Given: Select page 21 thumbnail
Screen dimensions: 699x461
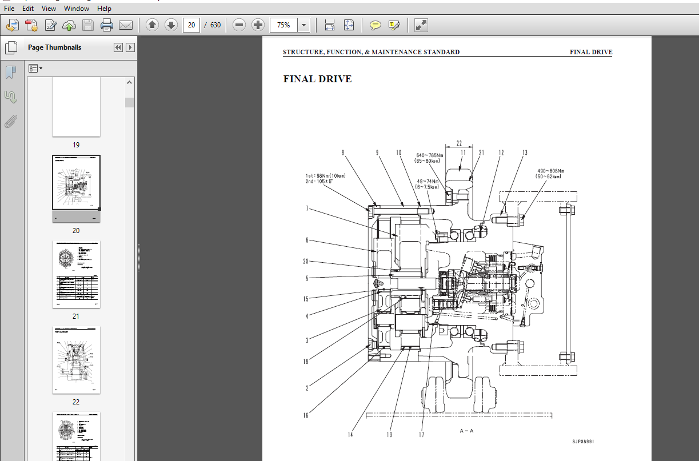Looking at the screenshot, I should pyautogui.click(x=76, y=274).
